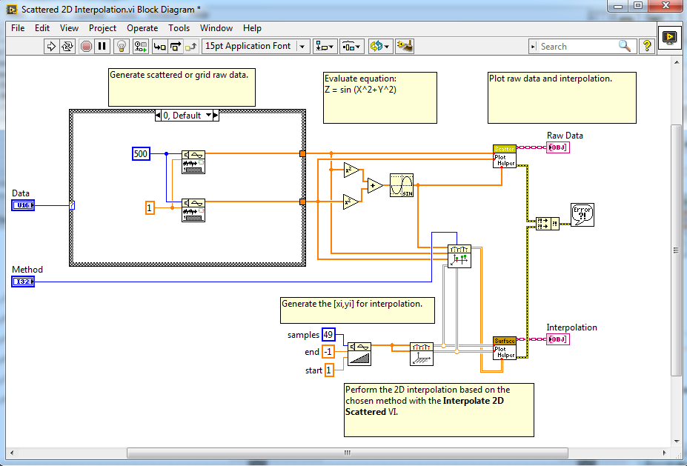This screenshot has height=466, width=687.
Task: Open the Distribute Objects dropdown
Action: pyautogui.click(x=352, y=47)
